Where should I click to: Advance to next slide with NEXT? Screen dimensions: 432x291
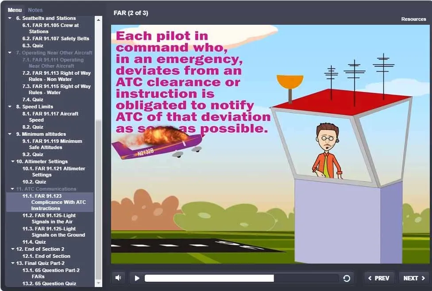[414, 278]
